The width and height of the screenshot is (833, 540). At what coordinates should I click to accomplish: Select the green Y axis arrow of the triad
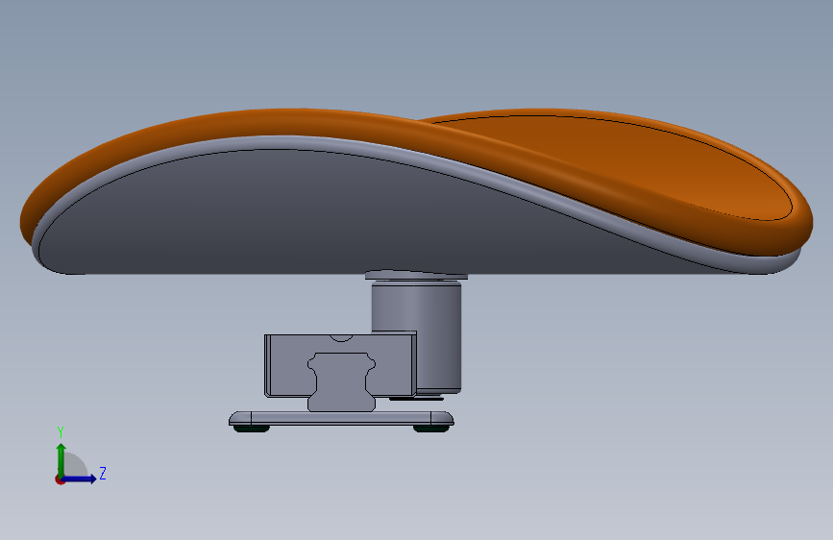(x=61, y=459)
